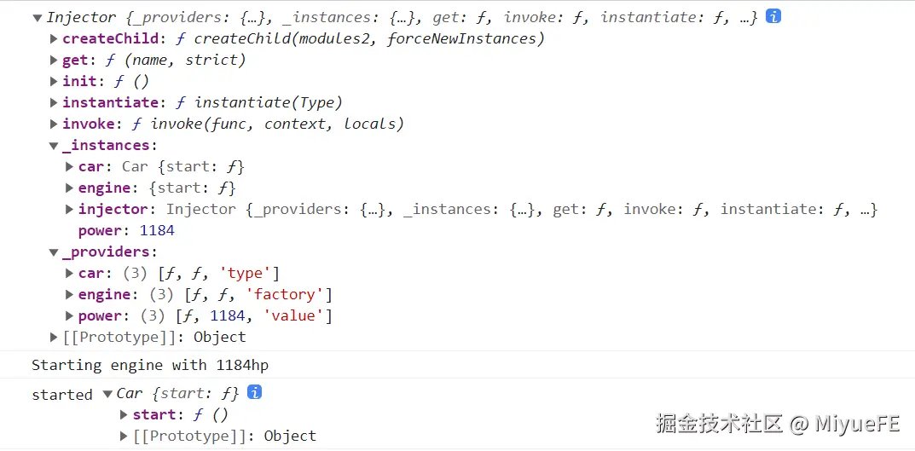Expand car array under _providers
The height and width of the screenshot is (451, 915).
[70, 273]
